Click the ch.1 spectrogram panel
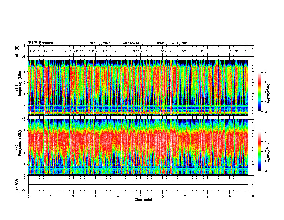 pos(138,88)
